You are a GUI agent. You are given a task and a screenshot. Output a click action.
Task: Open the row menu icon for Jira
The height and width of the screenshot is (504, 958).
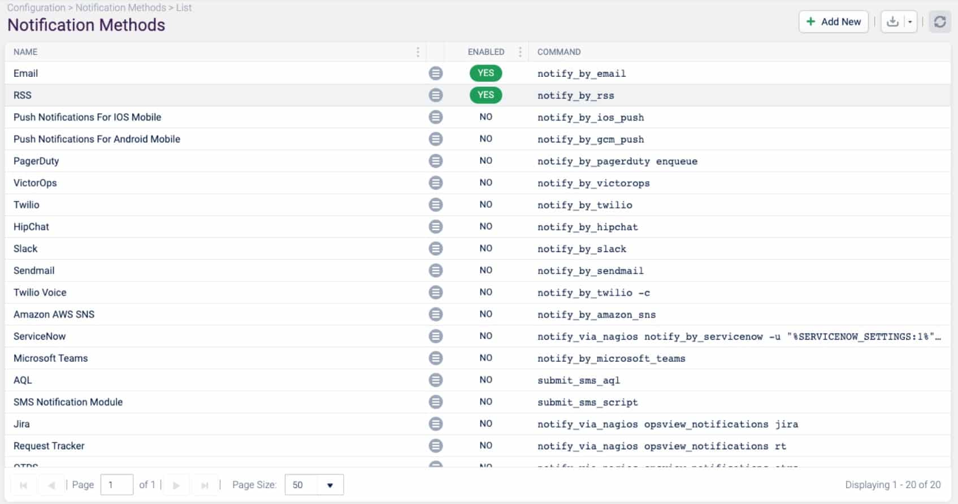[x=435, y=424]
